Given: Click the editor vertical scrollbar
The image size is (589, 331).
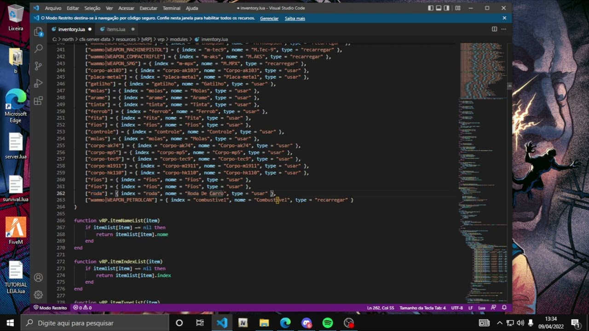Looking at the screenshot, I should pos(509,86).
